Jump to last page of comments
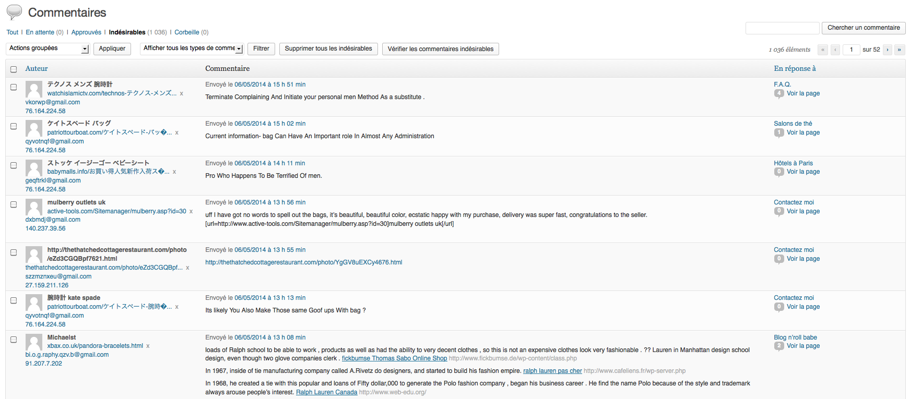Screen dimensions: 910x399 click(899, 50)
